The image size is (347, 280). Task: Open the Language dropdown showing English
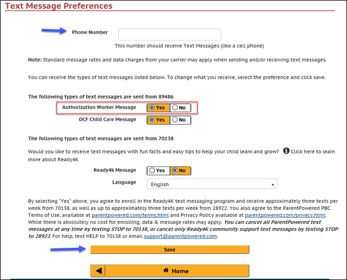[x=212, y=185]
